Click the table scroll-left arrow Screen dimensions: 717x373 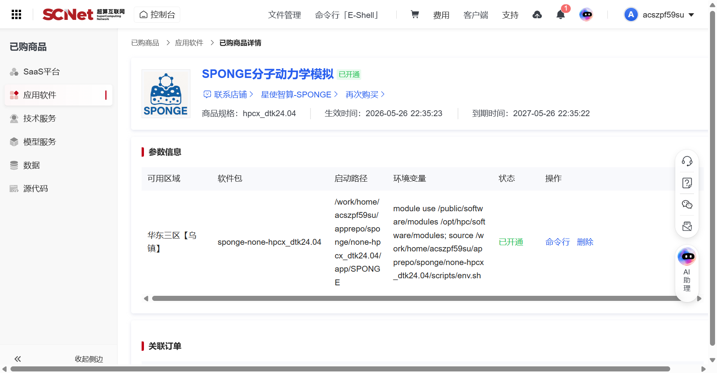coord(146,299)
